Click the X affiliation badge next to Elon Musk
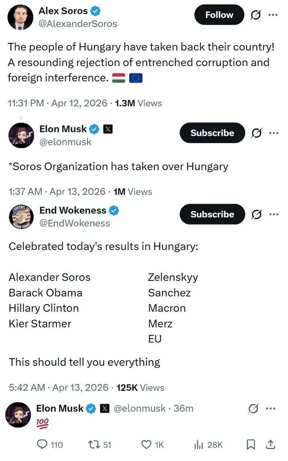Image resolution: width=288 pixels, height=461 pixels. (108, 129)
